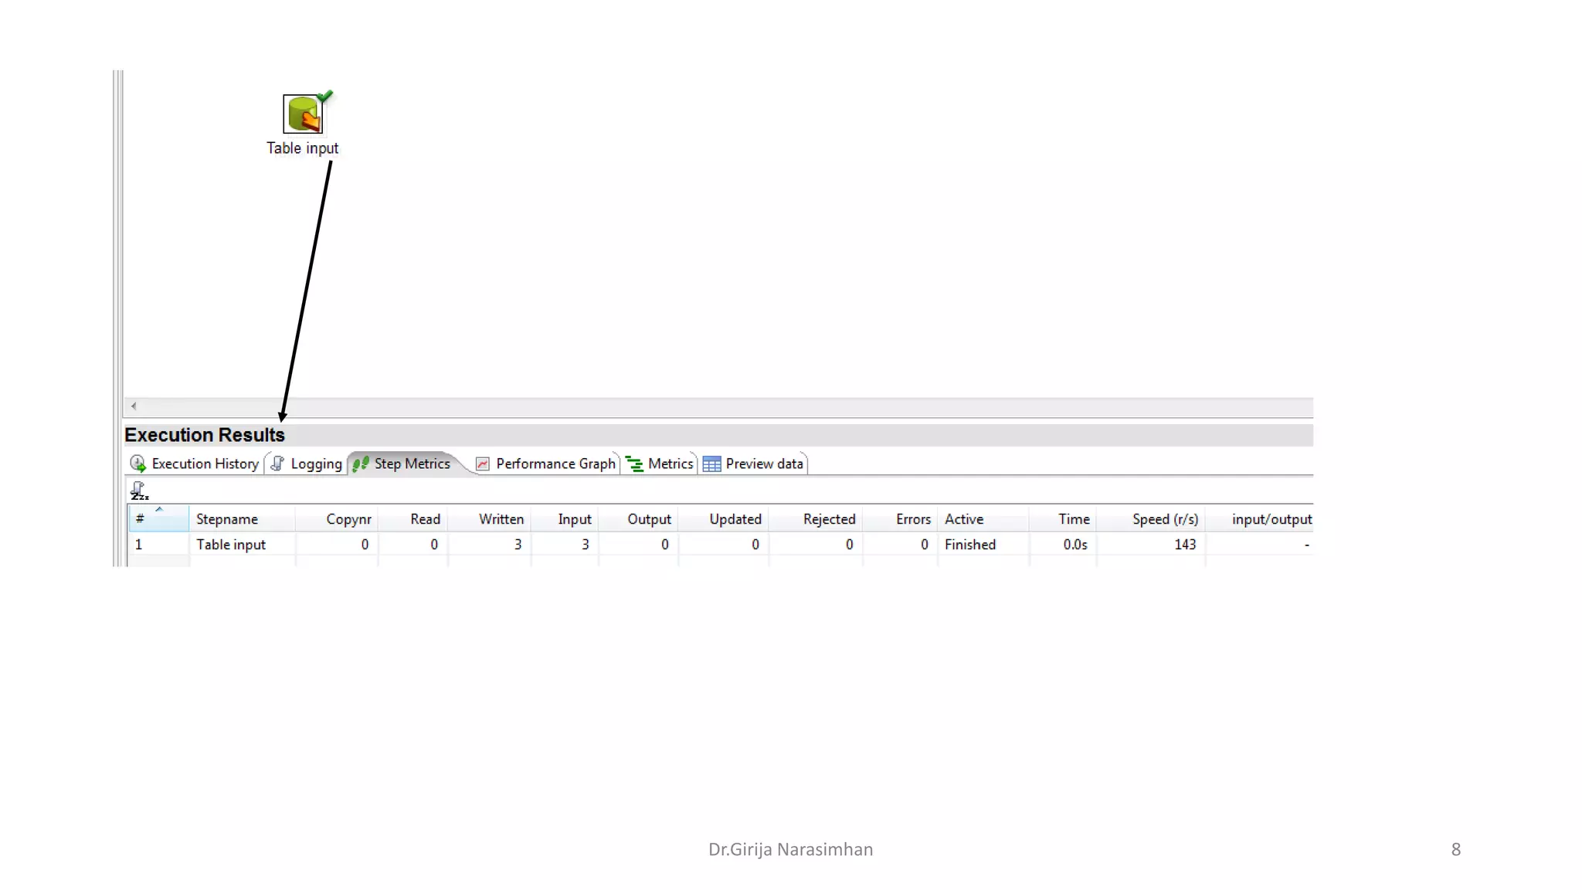This screenshot has width=1582, height=890.
Task: Open the Preview data tab
Action: click(x=754, y=464)
